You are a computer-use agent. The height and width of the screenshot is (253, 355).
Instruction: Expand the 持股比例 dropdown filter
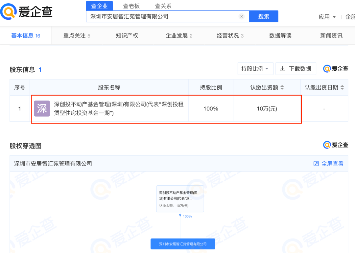pos(255,69)
